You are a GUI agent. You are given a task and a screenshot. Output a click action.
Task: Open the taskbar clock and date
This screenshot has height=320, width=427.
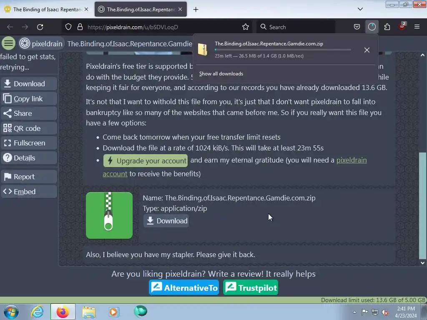pyautogui.click(x=406, y=312)
